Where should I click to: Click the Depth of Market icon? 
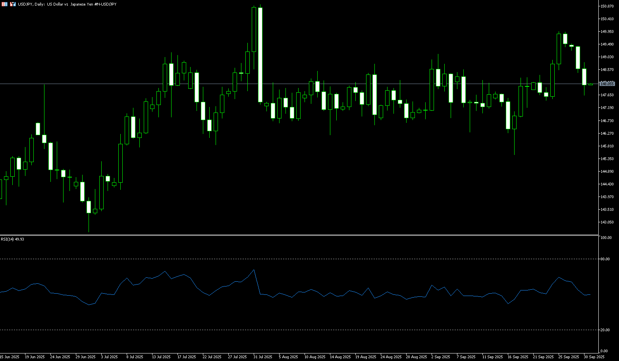pos(4,4)
